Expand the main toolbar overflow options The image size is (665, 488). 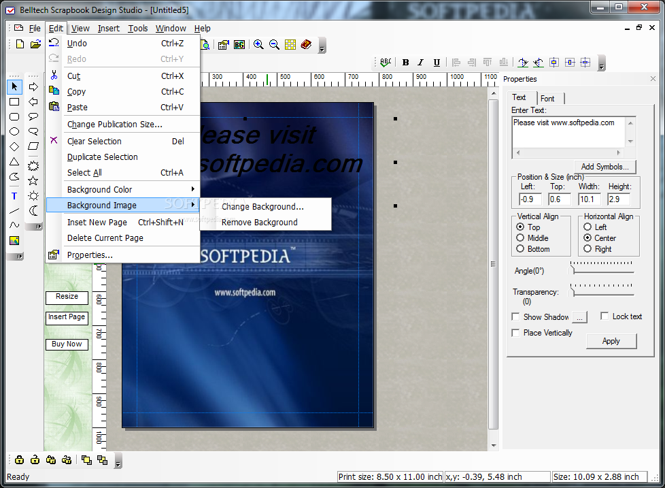coord(322,46)
